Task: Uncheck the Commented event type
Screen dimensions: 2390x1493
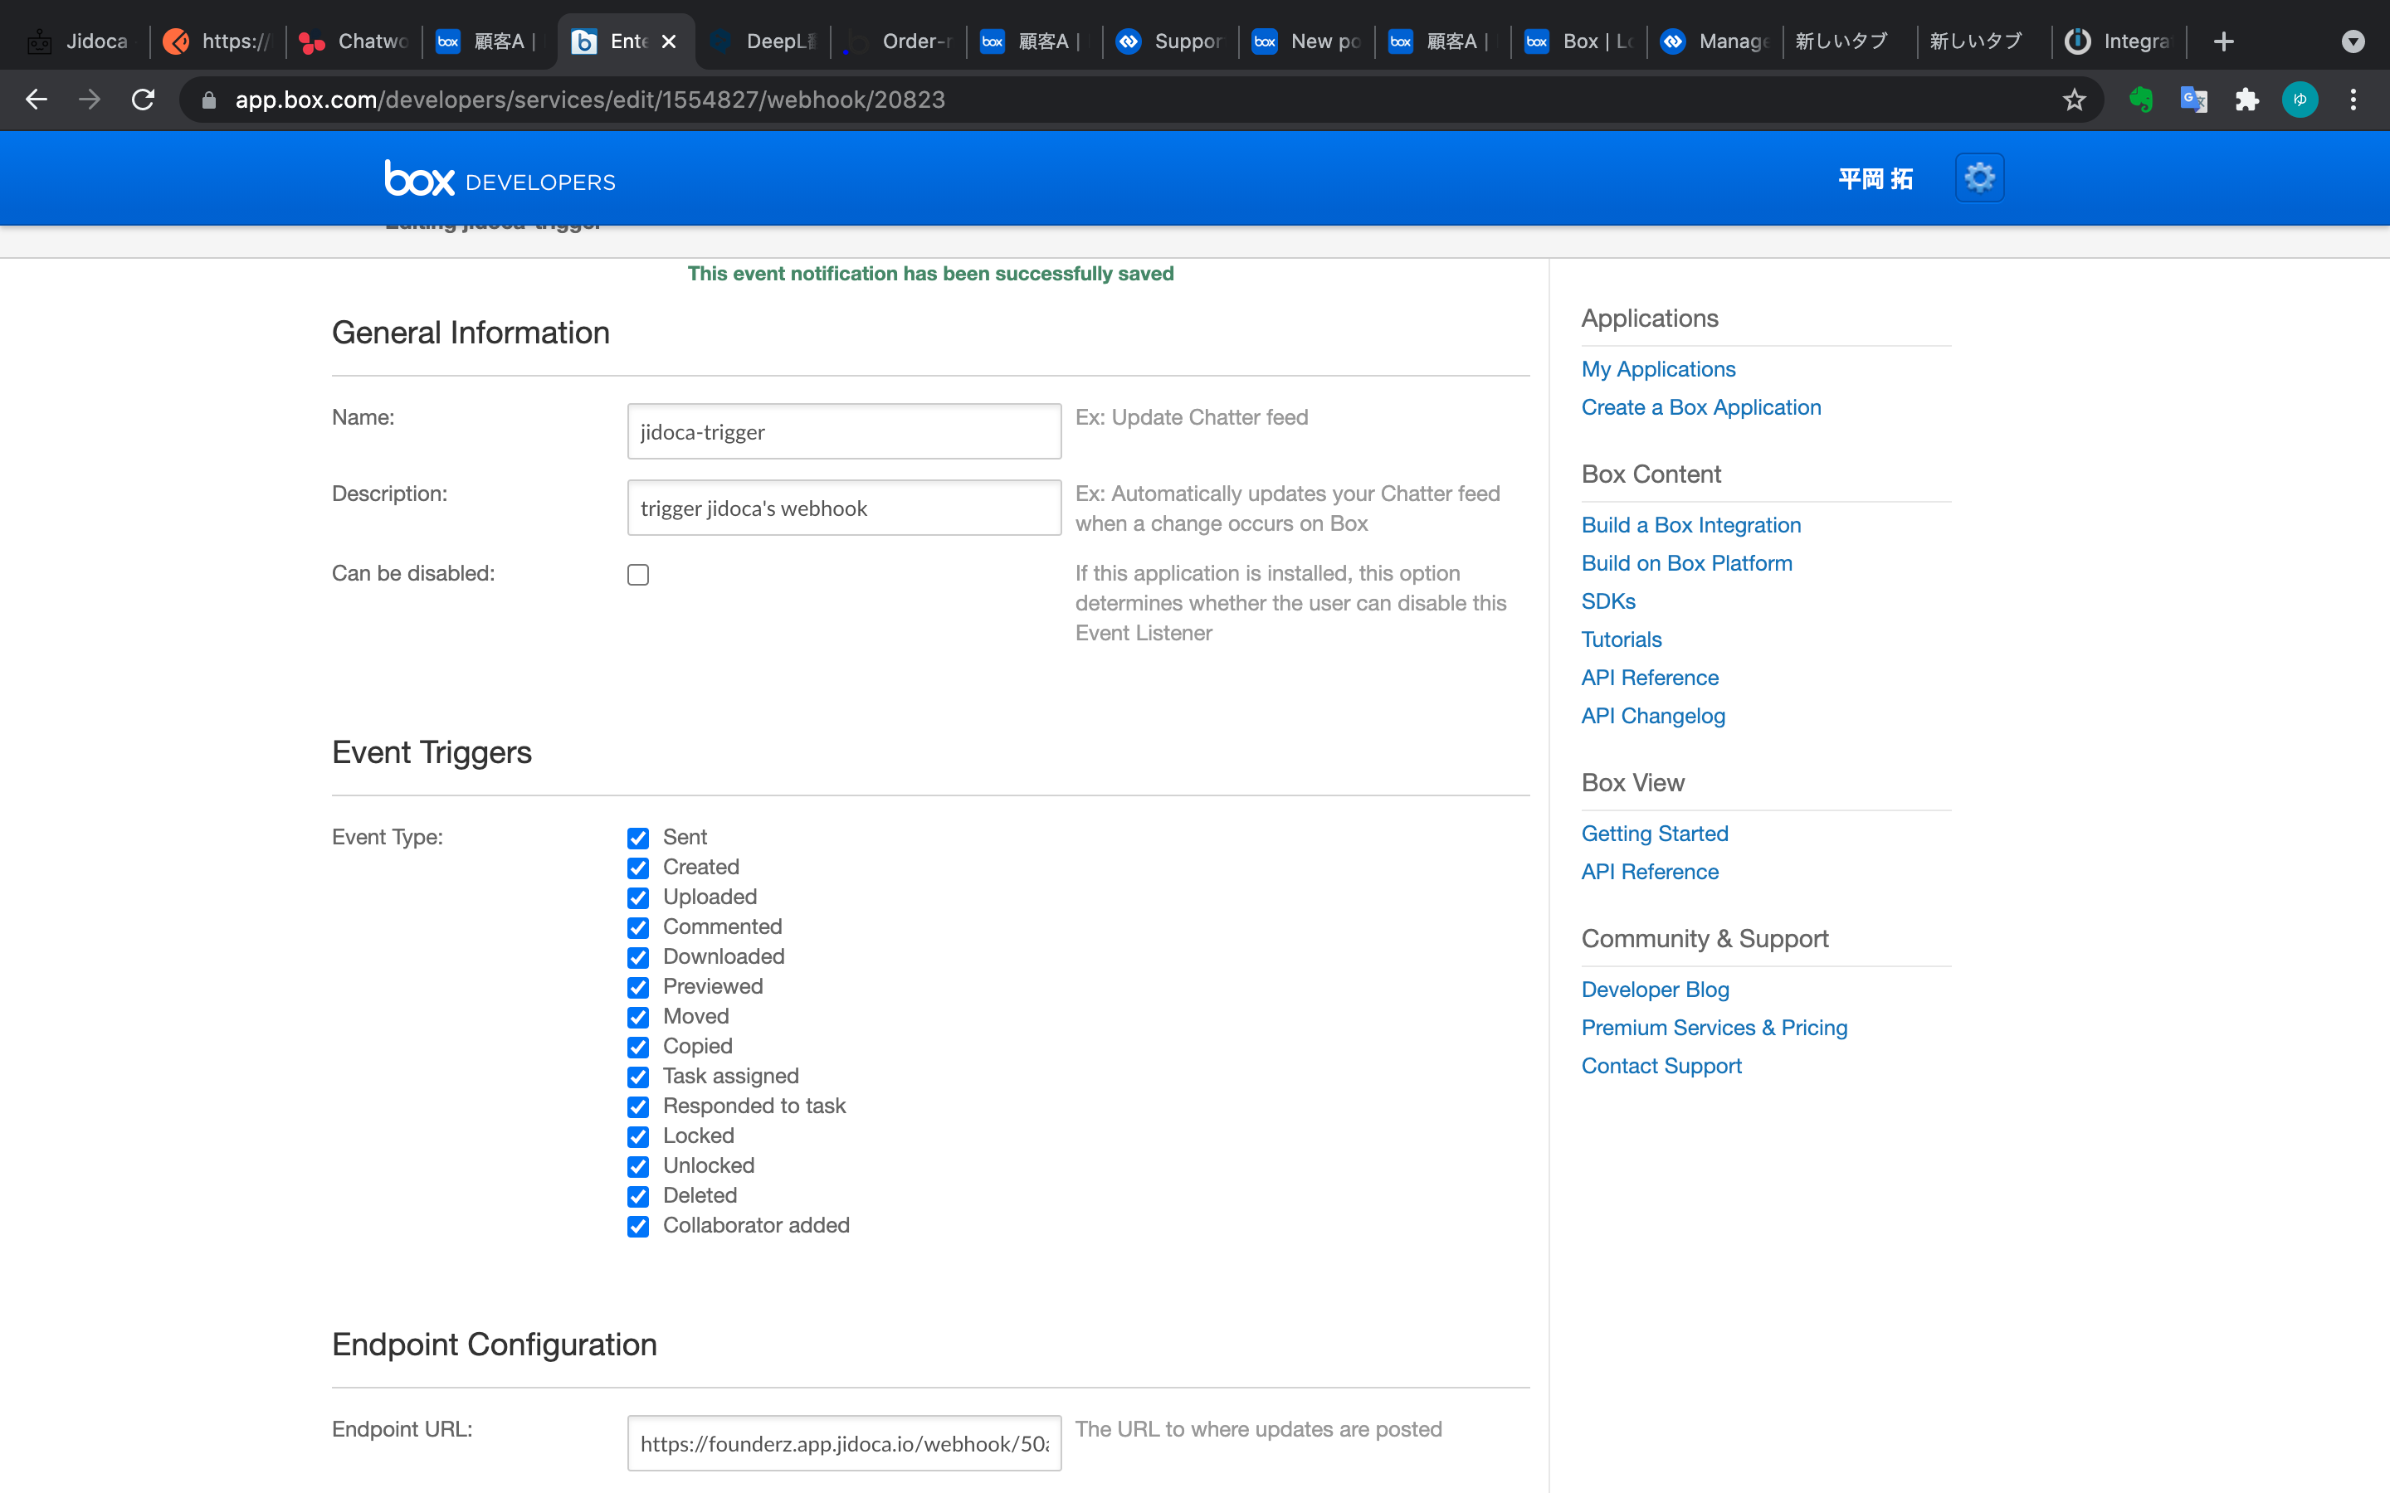Action: pyautogui.click(x=638, y=927)
